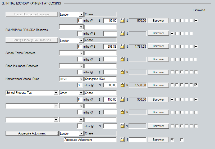The height and width of the screenshot is (149, 215).
Task: Click lock icon in Aggregate Adjustment row
Action: pos(122,140)
